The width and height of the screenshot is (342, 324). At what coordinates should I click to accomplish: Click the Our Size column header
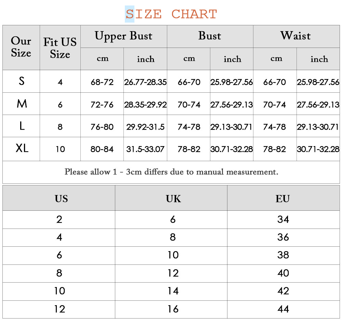[21, 48]
